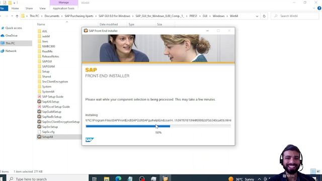Select the Setup folder

pos(46,71)
